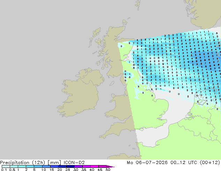221x171 pixels.
Task: Click the 20–25 mm legend swatch
Action: pyautogui.click(x=62, y=166)
